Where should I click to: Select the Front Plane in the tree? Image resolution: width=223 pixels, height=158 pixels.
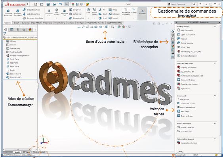click(13, 59)
